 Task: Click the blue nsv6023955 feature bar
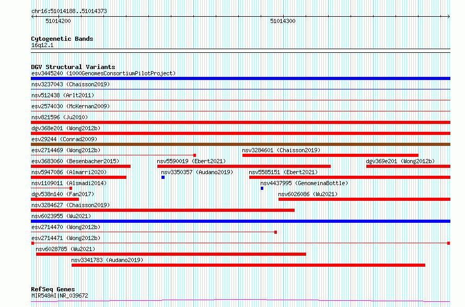(x=240, y=221)
